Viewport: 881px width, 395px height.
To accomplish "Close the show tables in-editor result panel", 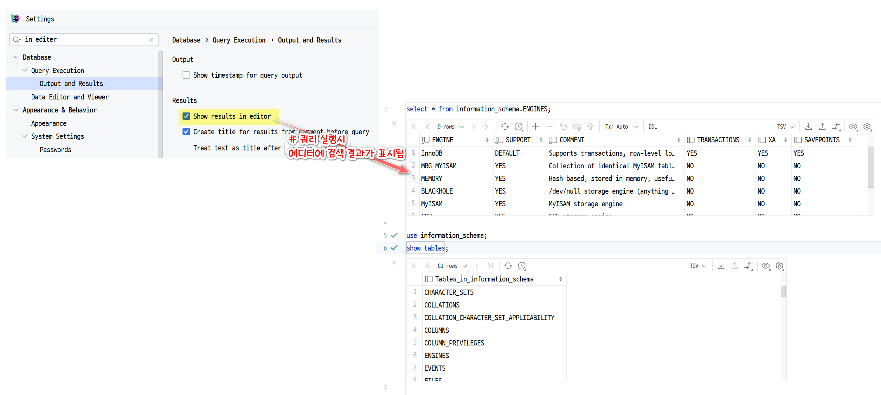I will [394, 263].
